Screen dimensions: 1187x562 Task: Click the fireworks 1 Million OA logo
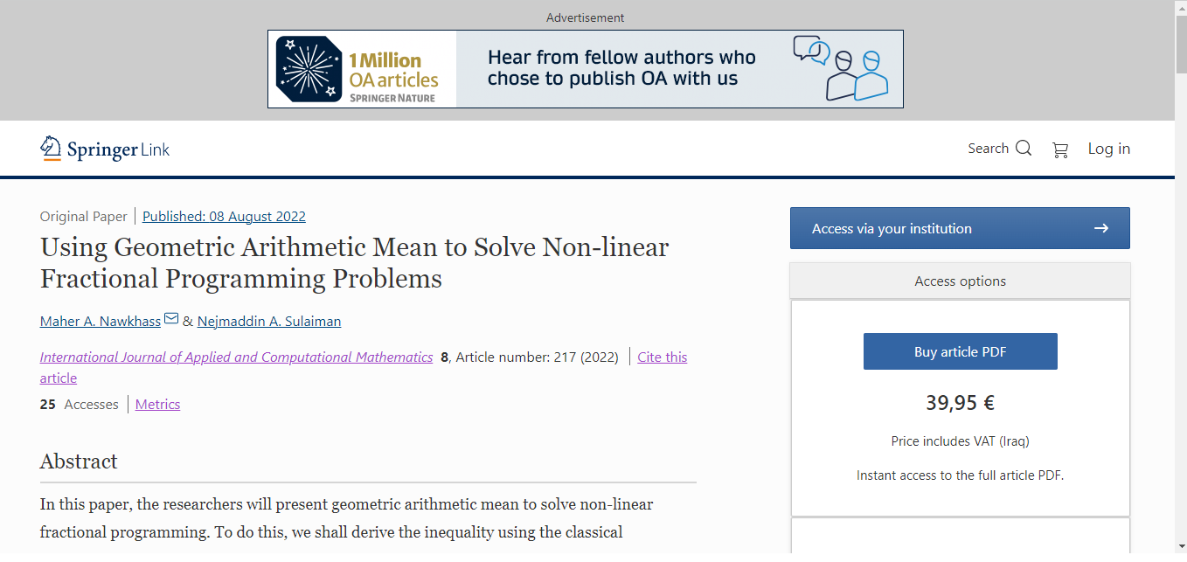click(x=308, y=69)
